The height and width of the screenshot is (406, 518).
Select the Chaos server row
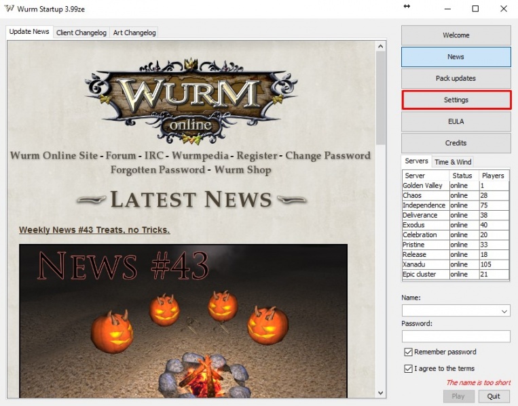click(x=456, y=196)
